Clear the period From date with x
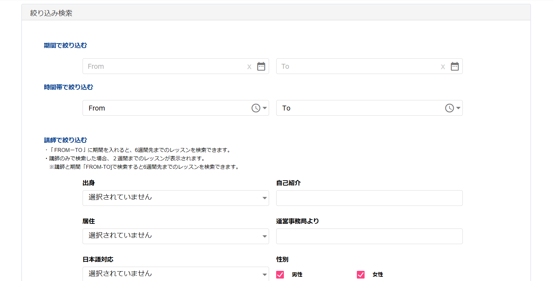The image size is (553, 281). [249, 67]
